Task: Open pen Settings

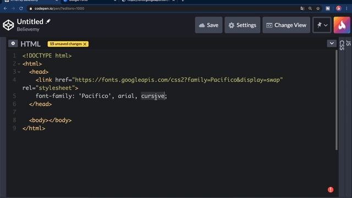Action: coord(242,25)
